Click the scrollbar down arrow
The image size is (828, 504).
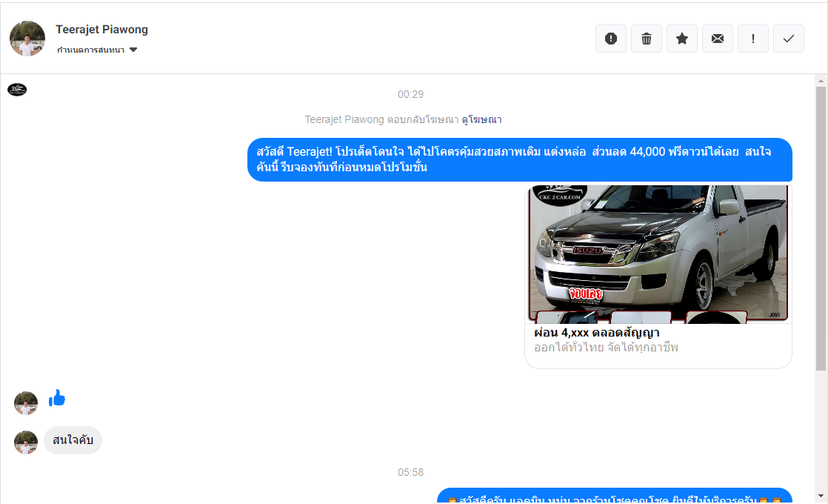821,496
